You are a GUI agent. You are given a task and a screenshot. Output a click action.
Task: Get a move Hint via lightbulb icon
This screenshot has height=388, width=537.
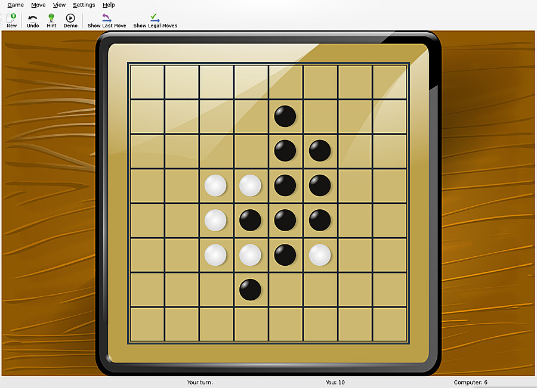pos(51,21)
